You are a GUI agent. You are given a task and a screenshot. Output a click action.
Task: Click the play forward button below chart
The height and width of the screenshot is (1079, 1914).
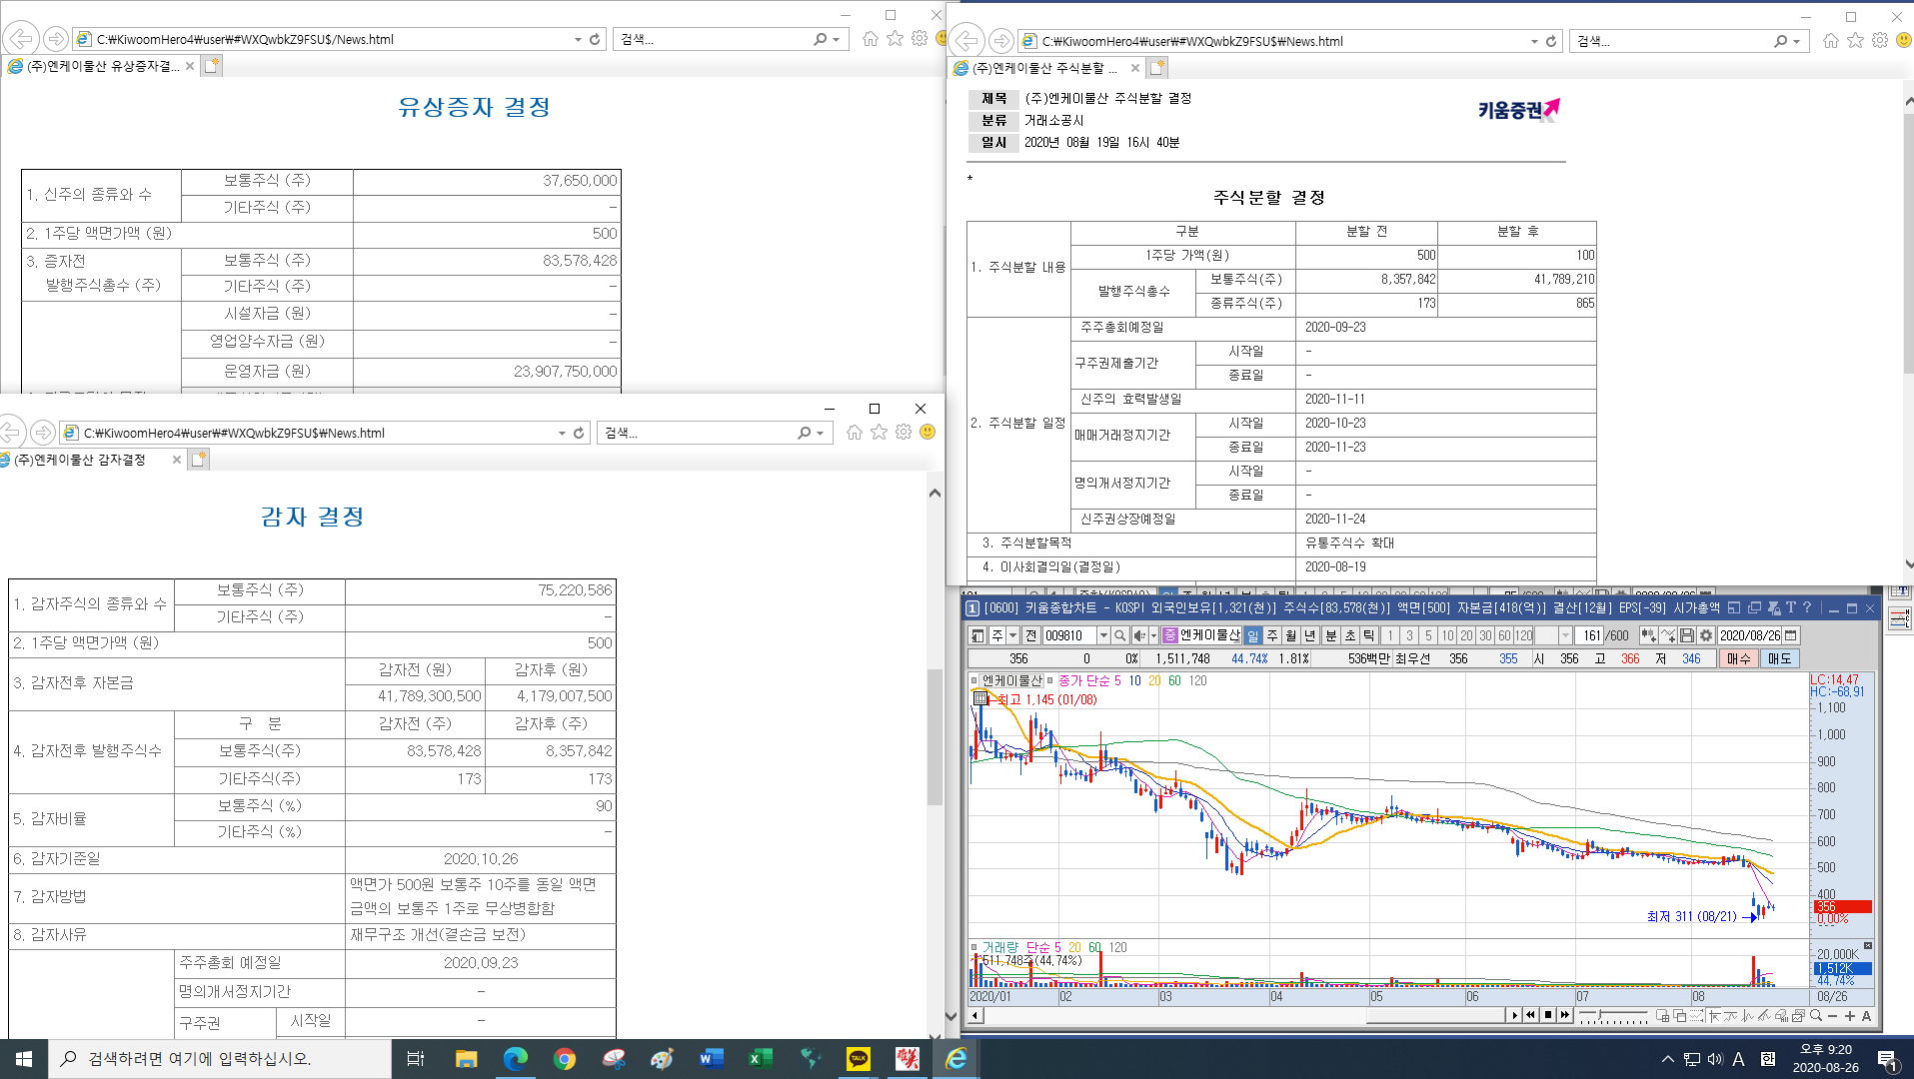1515,1015
